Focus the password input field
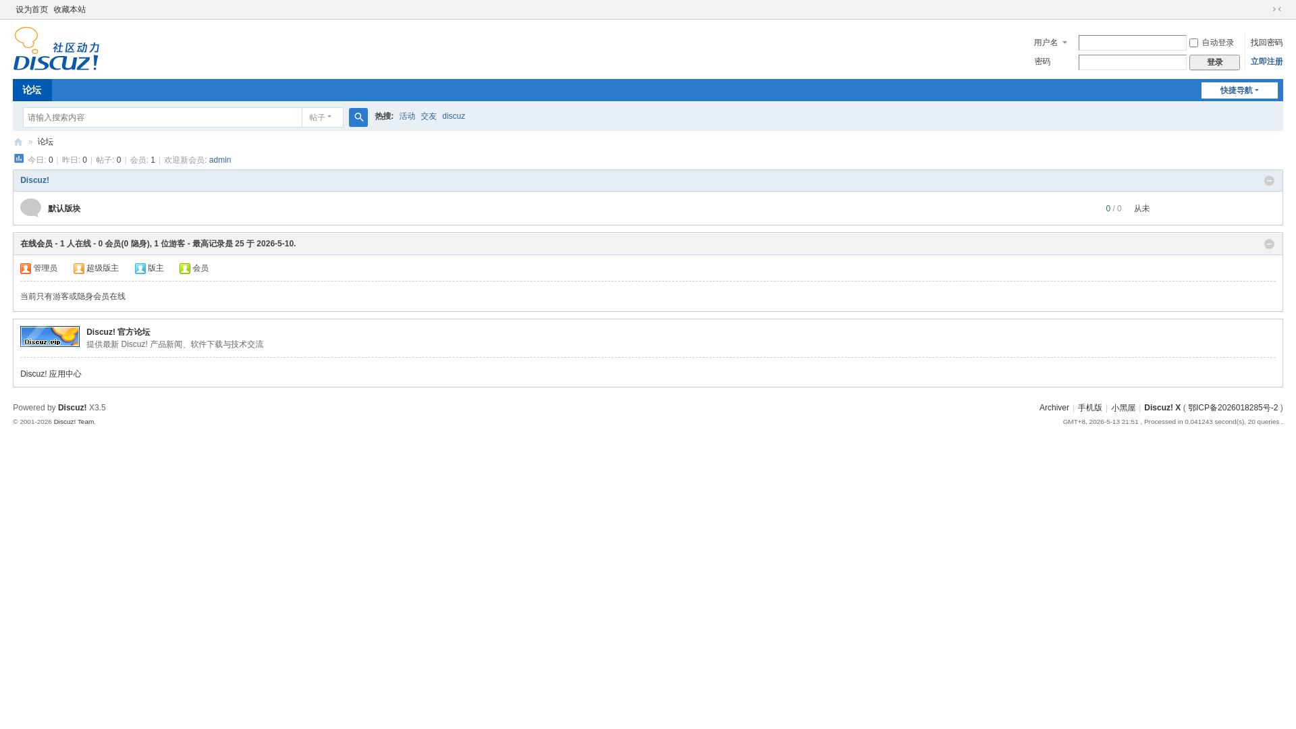Image resolution: width=1296 pixels, height=729 pixels. [x=1132, y=62]
